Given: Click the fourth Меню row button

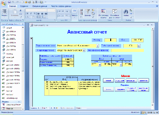Looking at the screenshot, I should click(x=144, y=81).
